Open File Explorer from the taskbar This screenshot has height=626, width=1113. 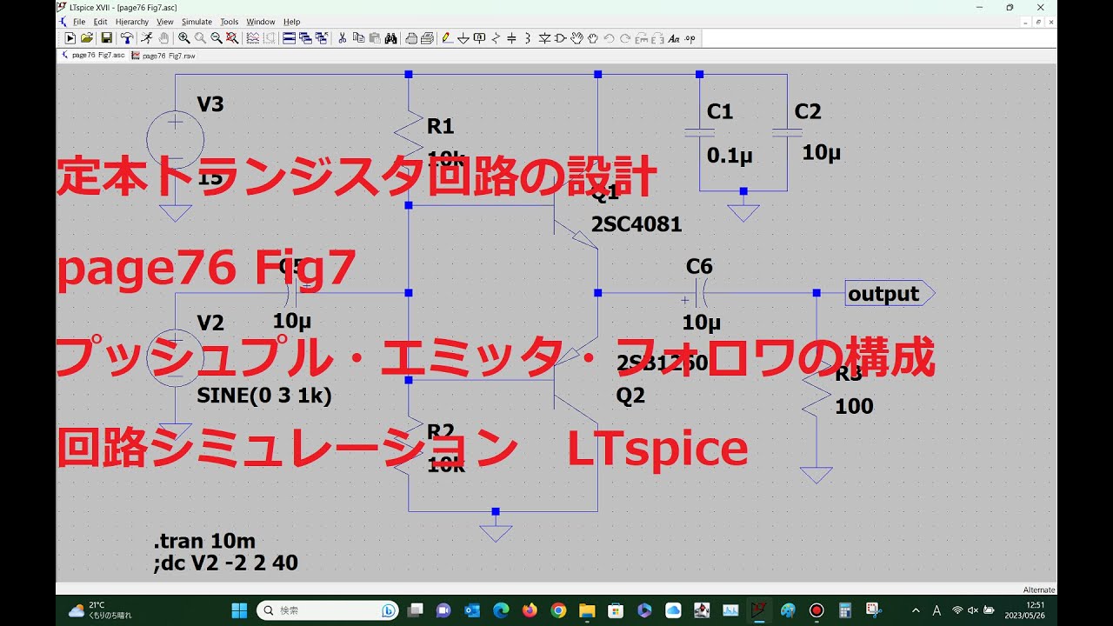pos(587,610)
